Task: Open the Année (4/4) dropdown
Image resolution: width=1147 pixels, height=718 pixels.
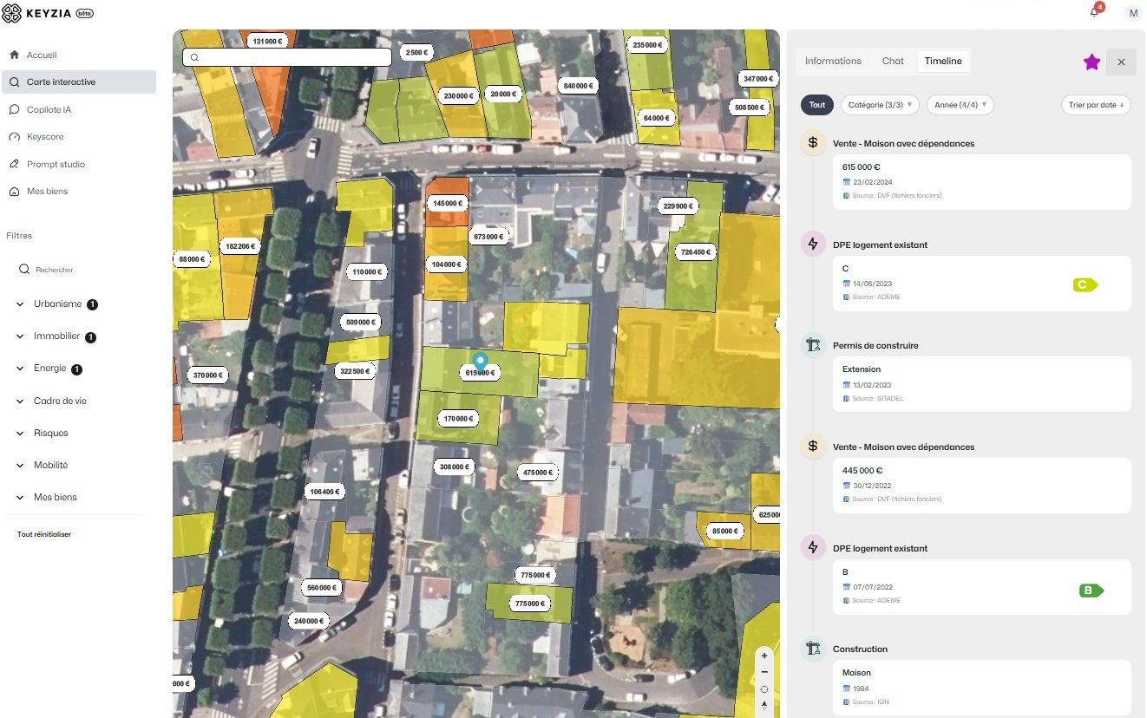Action: [960, 103]
